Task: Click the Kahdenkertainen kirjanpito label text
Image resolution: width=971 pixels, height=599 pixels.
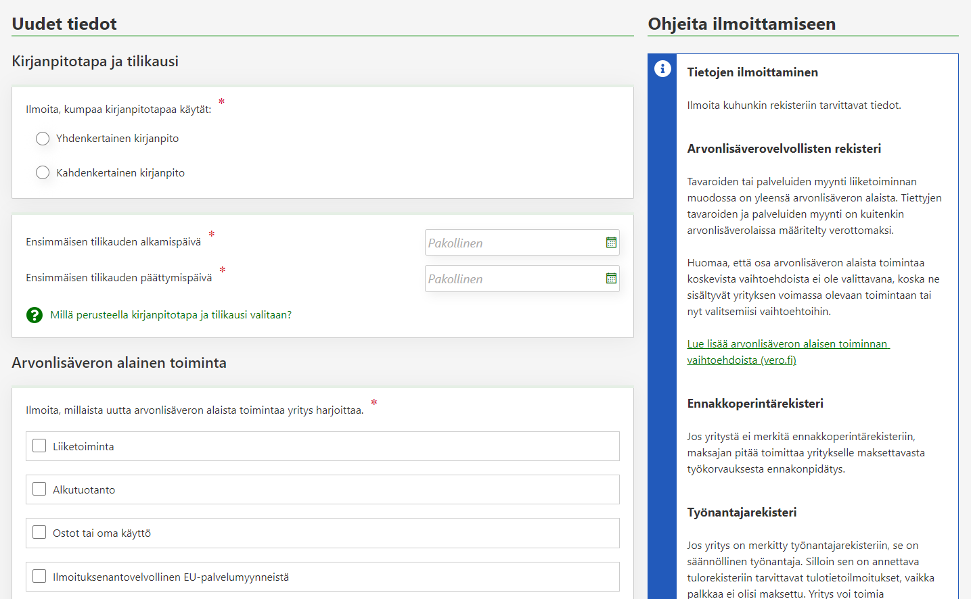Action: point(120,173)
